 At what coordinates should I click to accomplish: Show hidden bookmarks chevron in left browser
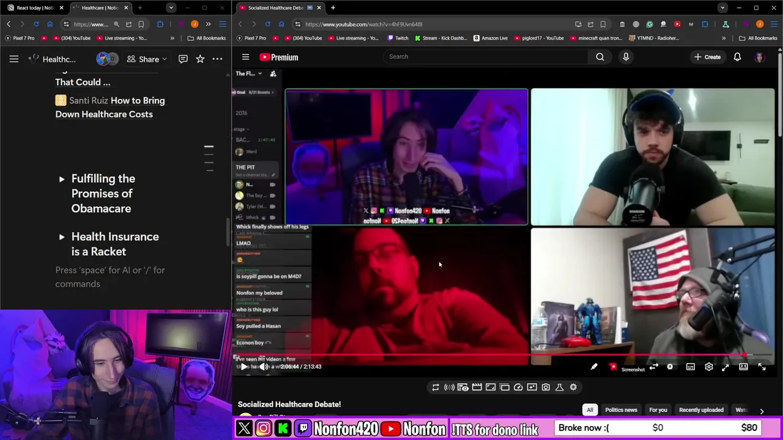coord(172,38)
